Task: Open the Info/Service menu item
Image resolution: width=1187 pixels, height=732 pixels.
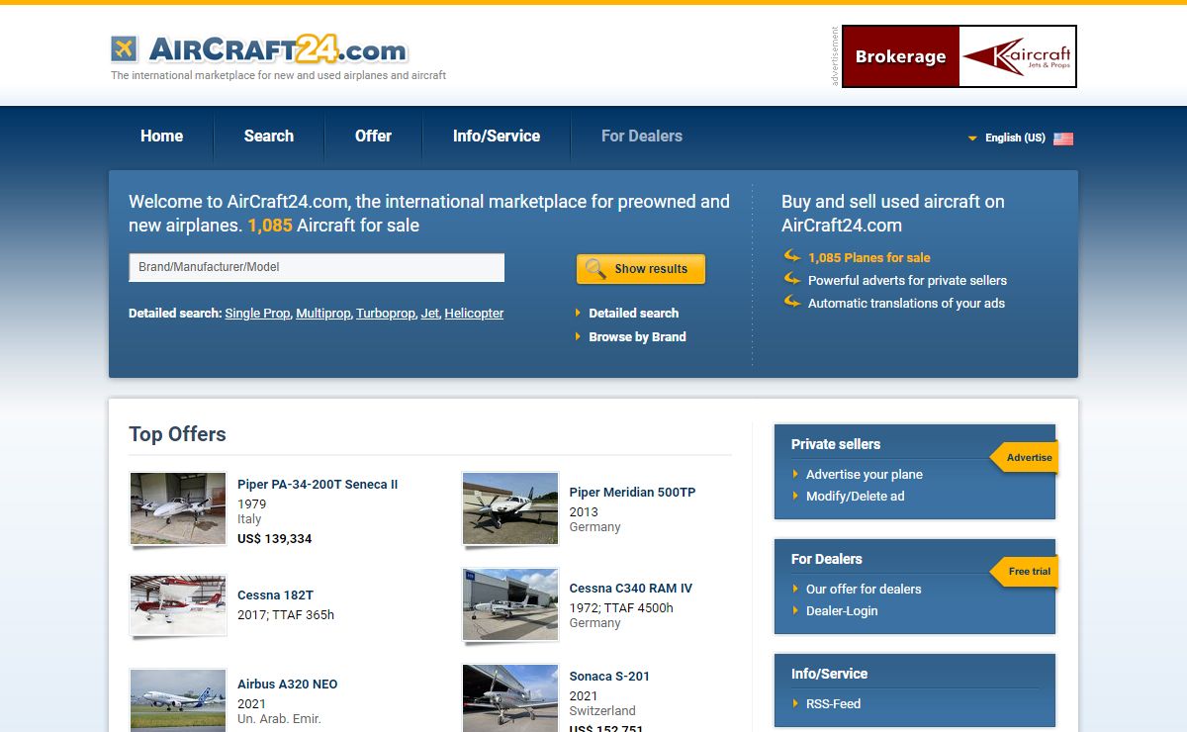Action: 497,137
